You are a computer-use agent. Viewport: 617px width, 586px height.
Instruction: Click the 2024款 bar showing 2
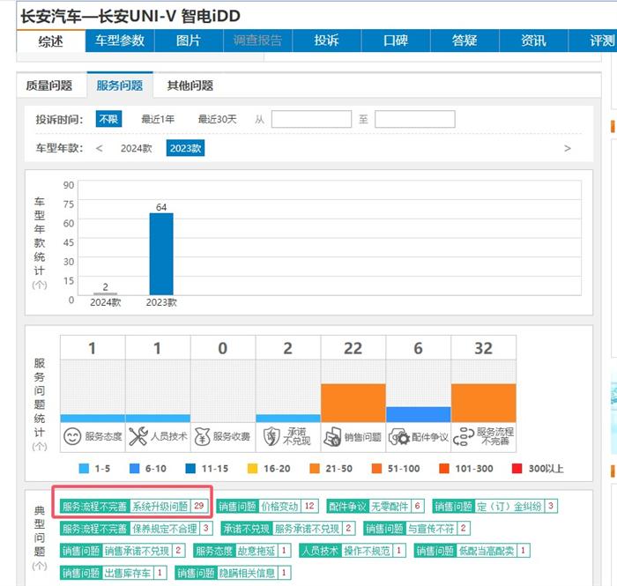coord(105,293)
